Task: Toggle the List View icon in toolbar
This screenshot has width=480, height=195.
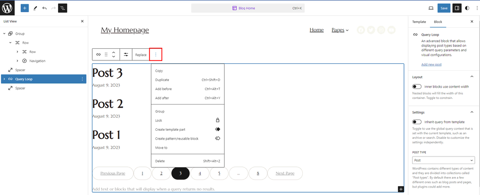Action: point(62,8)
